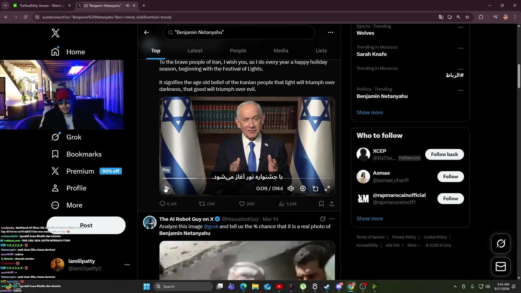Click the taskbar Search box

point(183,286)
